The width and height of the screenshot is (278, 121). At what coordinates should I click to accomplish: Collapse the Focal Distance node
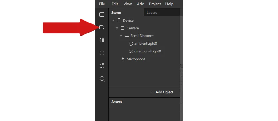click(121, 36)
